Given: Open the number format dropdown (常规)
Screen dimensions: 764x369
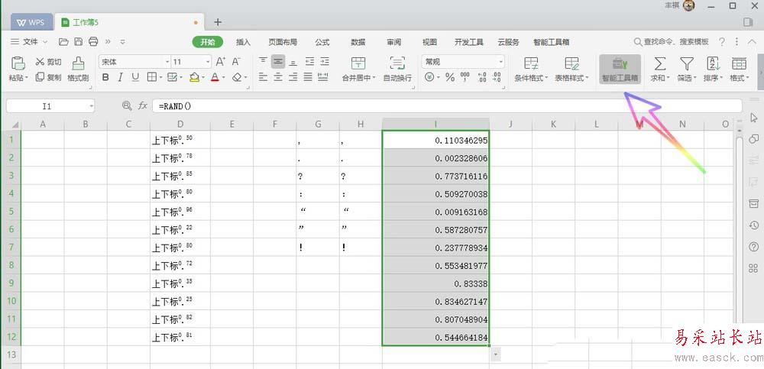Looking at the screenshot, I should pyautogui.click(x=501, y=62).
